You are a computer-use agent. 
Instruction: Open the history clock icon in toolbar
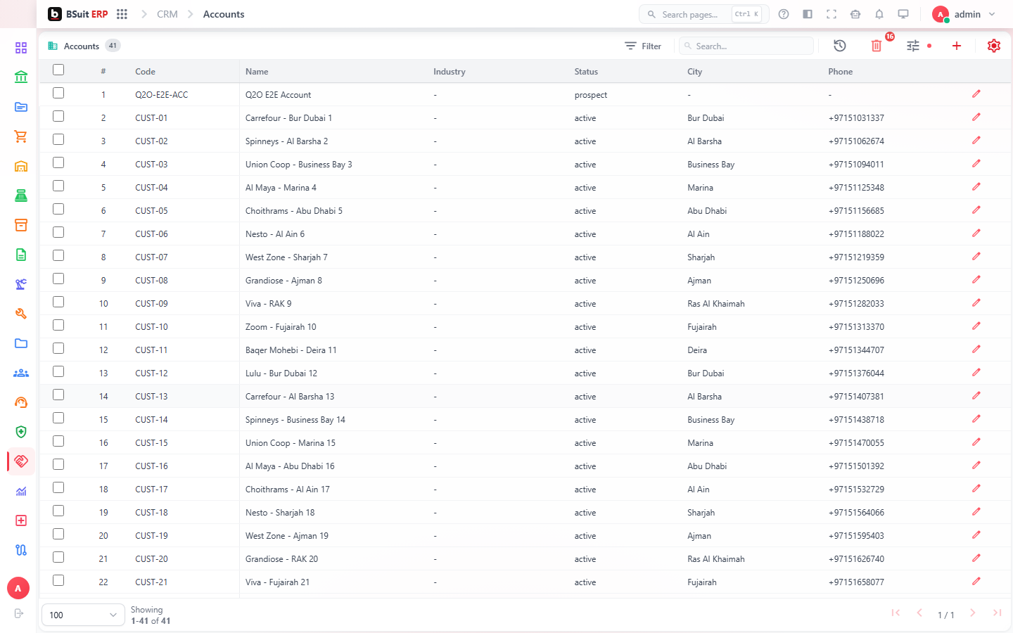pyautogui.click(x=840, y=46)
